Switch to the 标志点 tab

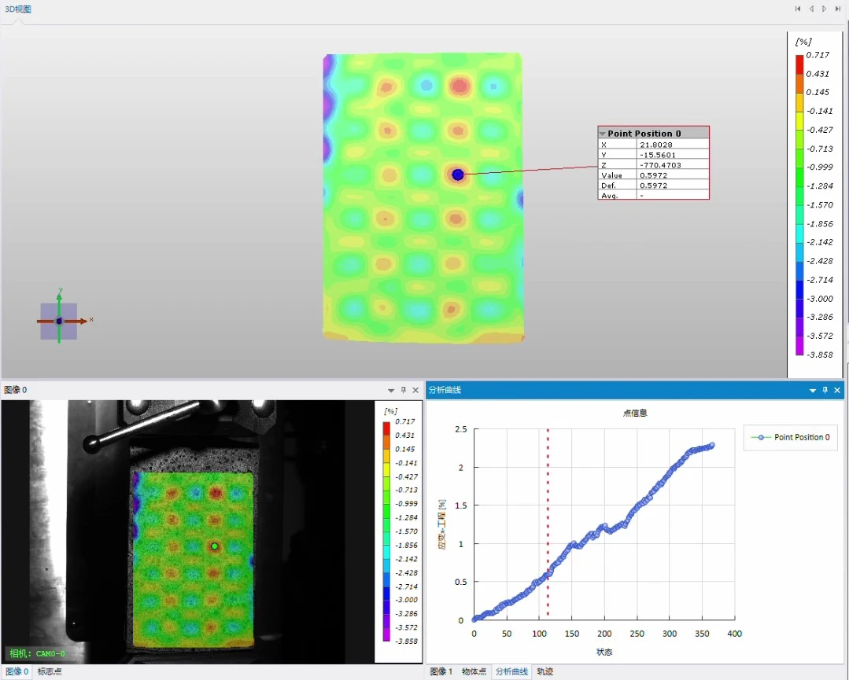coord(50,671)
